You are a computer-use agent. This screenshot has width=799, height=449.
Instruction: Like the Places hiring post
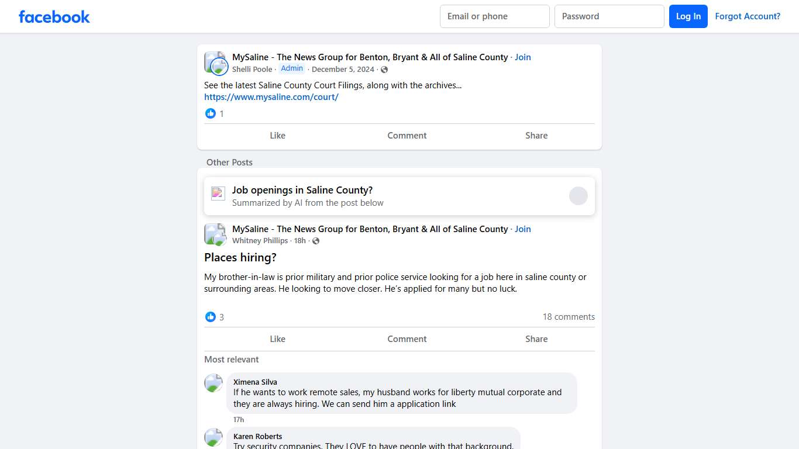point(277,339)
